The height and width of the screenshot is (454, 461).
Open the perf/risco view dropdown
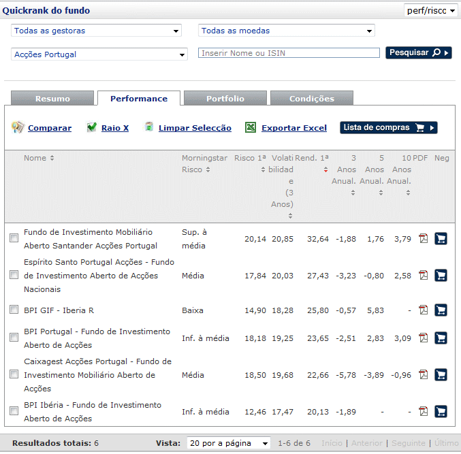[x=430, y=11]
